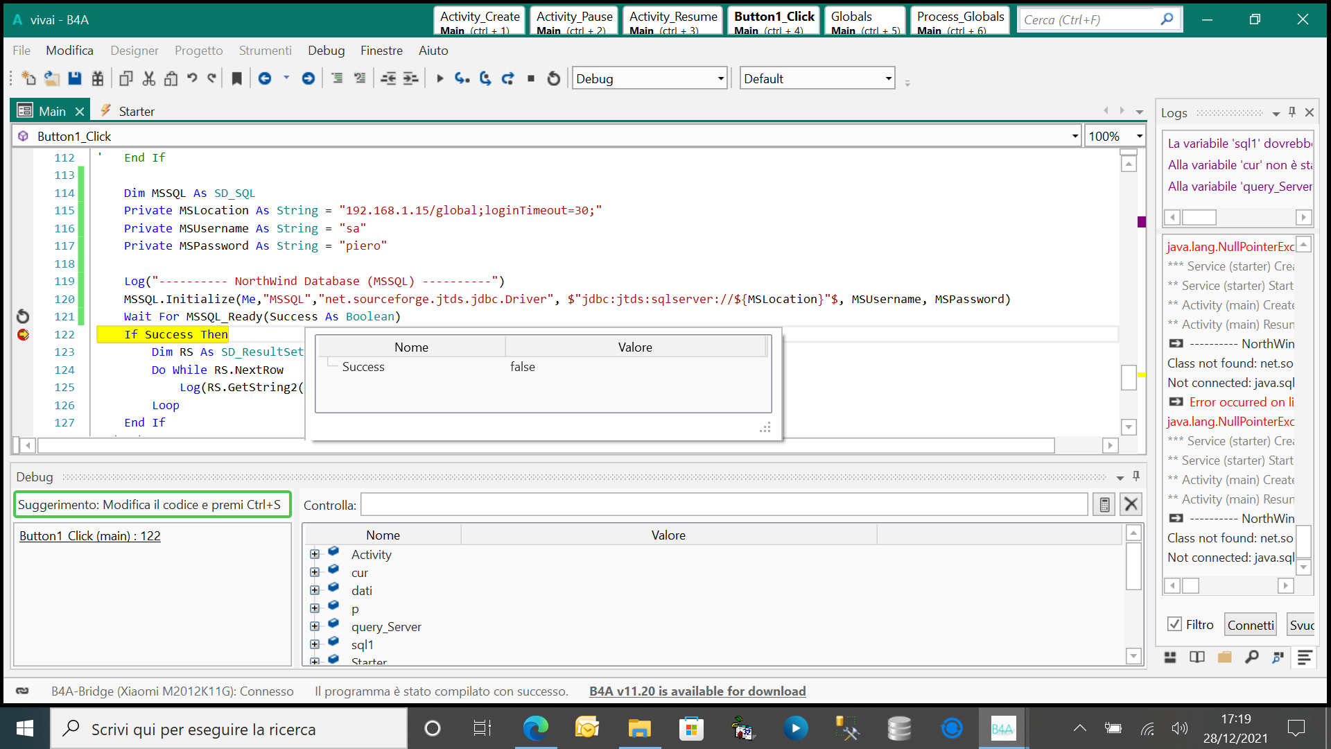Click the Restart circular arrow toolbar icon
1331x749 pixels.
553,78
